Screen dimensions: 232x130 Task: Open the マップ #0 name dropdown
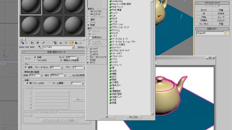coord(73,47)
